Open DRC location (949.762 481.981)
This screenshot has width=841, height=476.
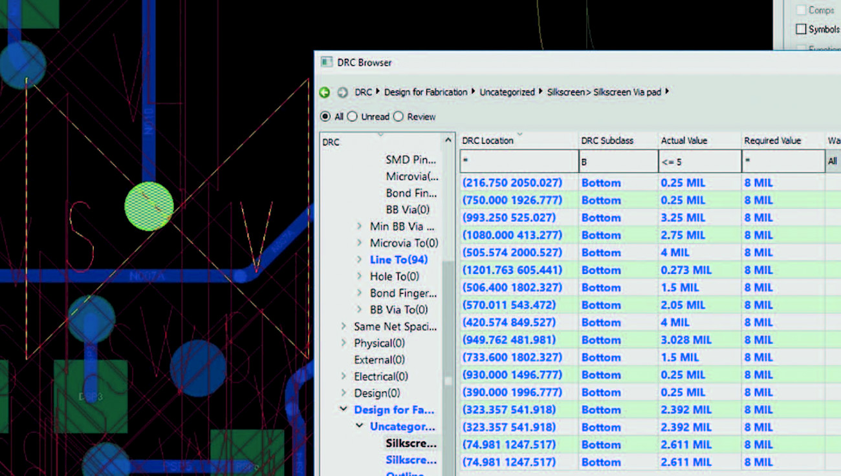pyautogui.click(x=508, y=340)
